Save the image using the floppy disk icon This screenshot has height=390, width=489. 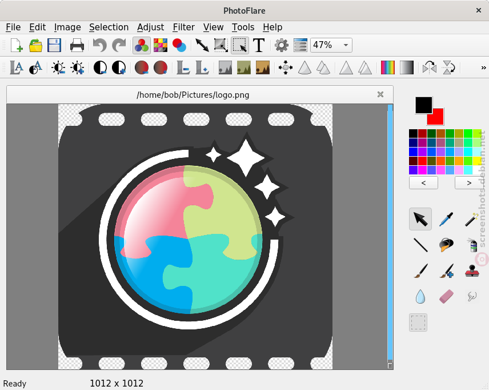pos(54,45)
